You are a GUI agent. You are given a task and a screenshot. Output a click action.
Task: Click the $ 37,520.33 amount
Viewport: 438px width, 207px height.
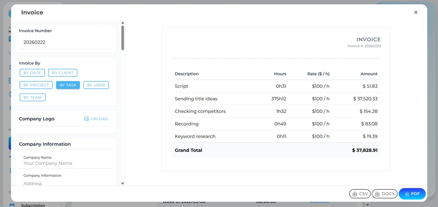(x=365, y=99)
